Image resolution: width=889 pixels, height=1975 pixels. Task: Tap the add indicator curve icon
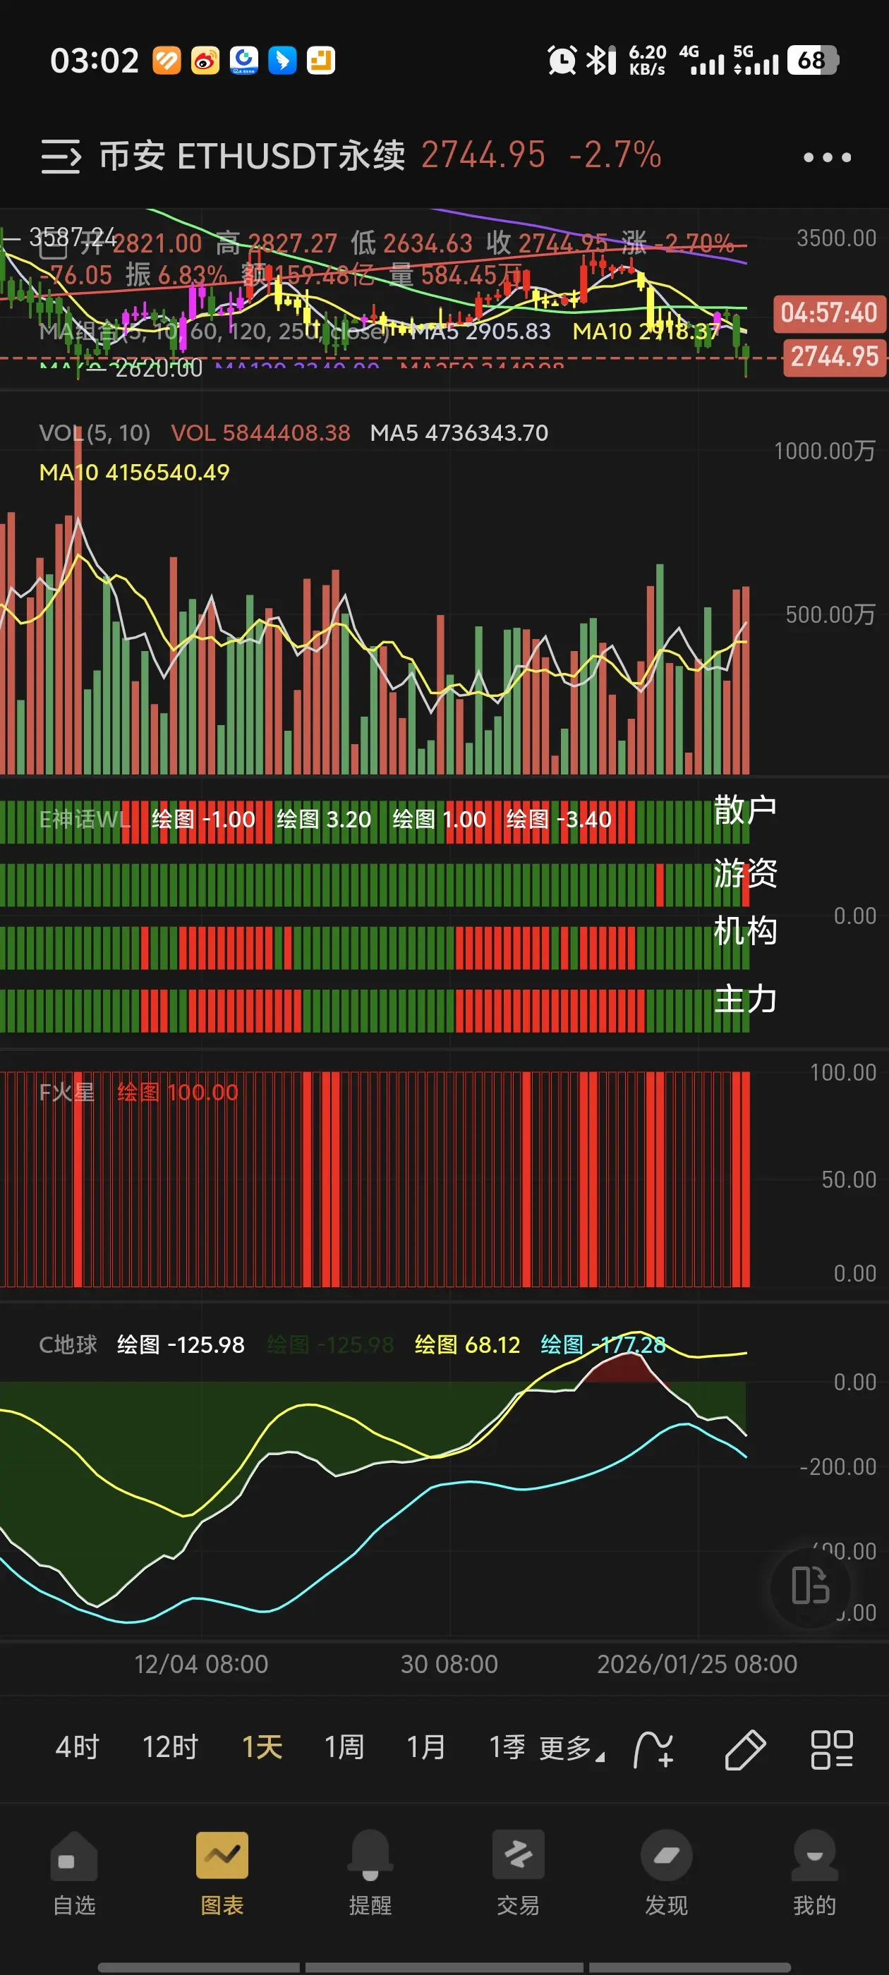(653, 1749)
